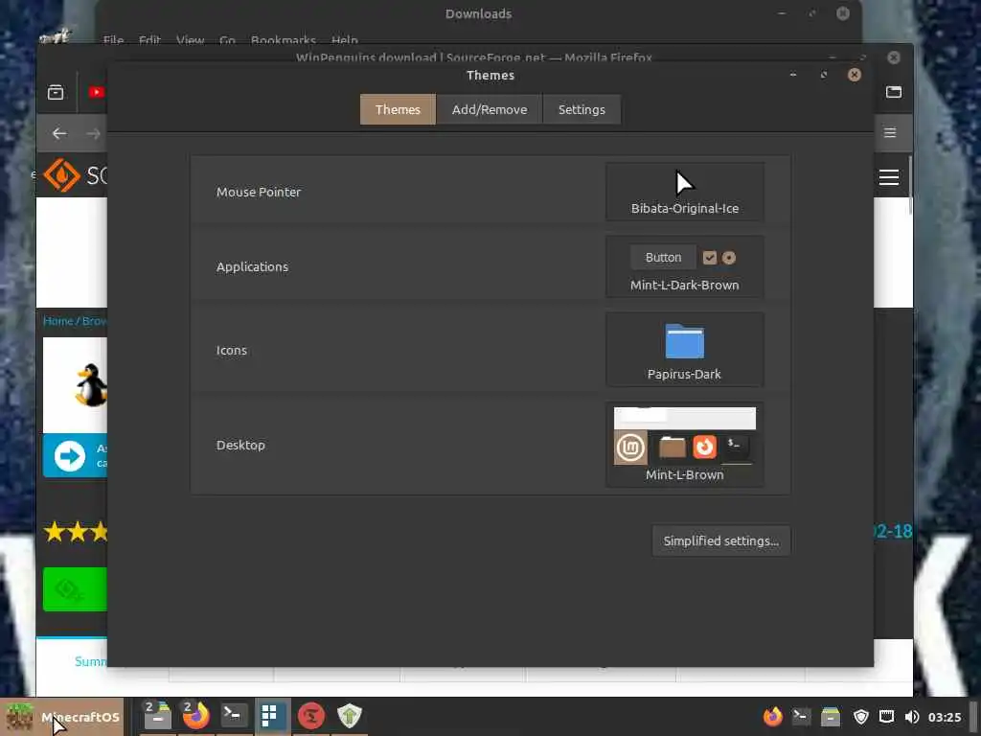Click the star rating on SourceForge page
Image resolution: width=981 pixels, height=736 pixels.
tap(75, 533)
